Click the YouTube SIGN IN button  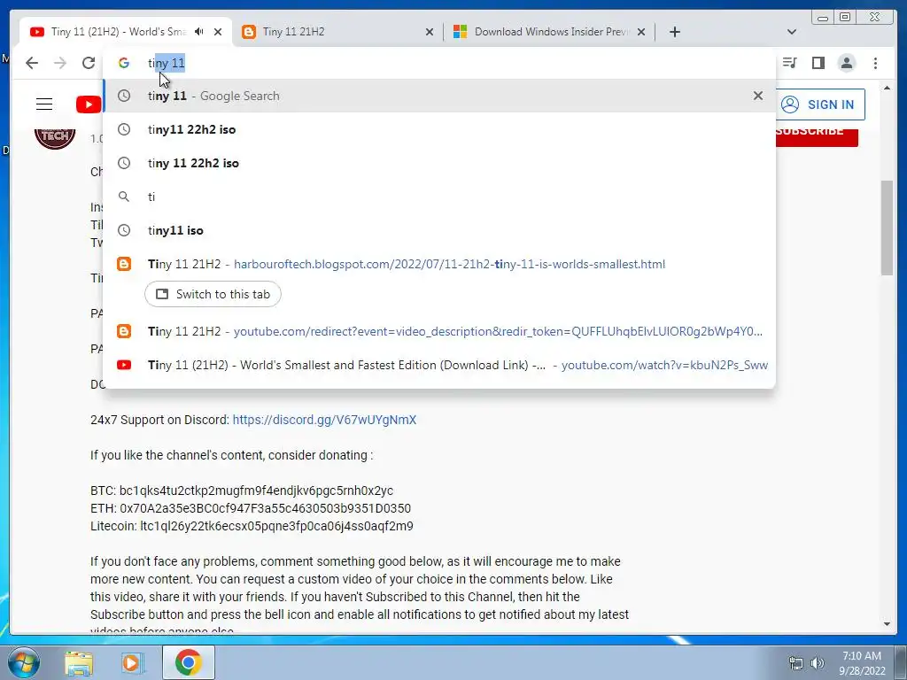pyautogui.click(x=820, y=104)
